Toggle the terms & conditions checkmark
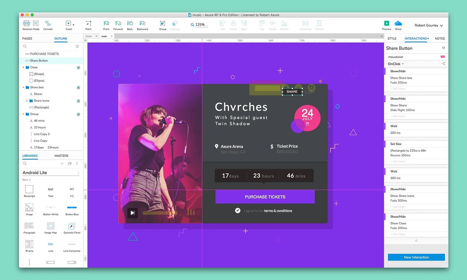This screenshot has height=280, width=467. pyautogui.click(x=238, y=210)
